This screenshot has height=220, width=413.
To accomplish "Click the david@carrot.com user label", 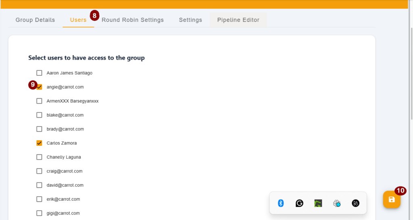I will pos(65,185).
